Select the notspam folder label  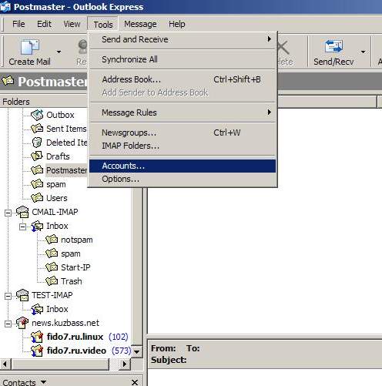(77, 240)
